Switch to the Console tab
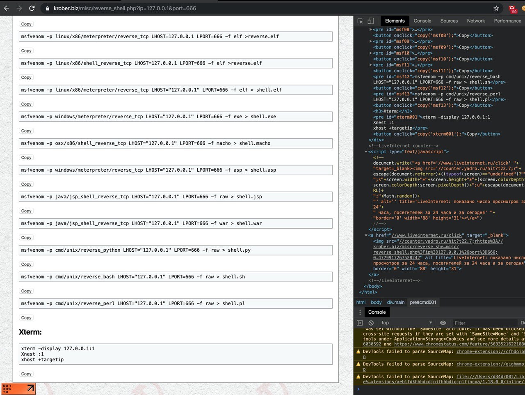Image resolution: width=525 pixels, height=395 pixels. tap(422, 21)
